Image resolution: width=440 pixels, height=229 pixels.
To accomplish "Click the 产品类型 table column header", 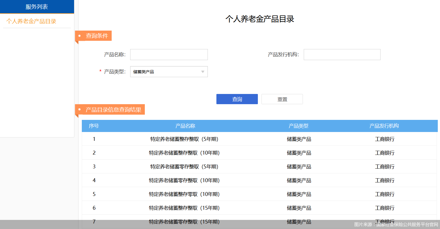I will tap(298, 126).
